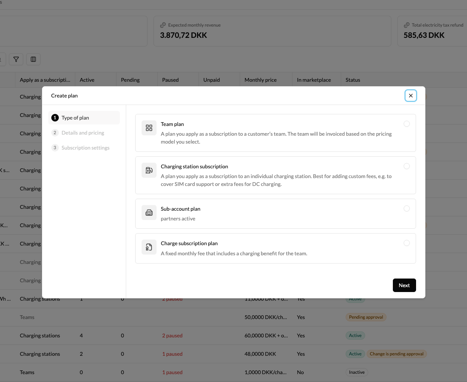Go to step 2 Details and pricing
Viewport: 467px width, 382px height.
84,133
